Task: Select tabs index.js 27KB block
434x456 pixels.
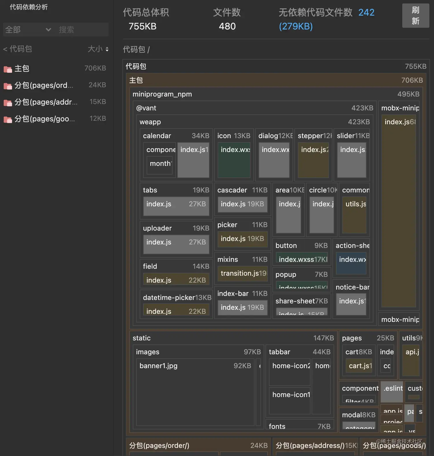Action: pyautogui.click(x=176, y=206)
